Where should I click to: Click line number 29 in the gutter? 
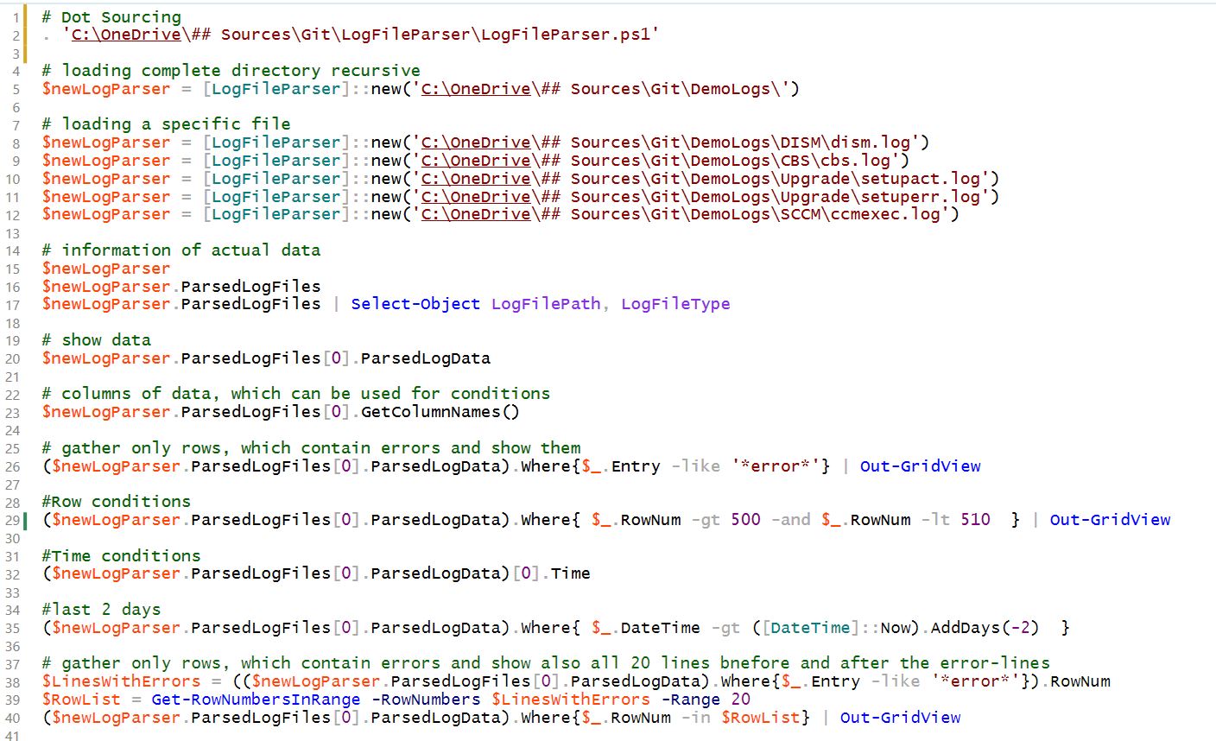(12, 520)
